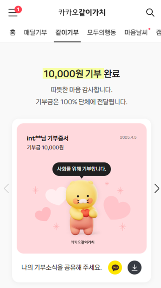Click the pink donation certificate card
This screenshot has width=161, height=288.
point(82,188)
